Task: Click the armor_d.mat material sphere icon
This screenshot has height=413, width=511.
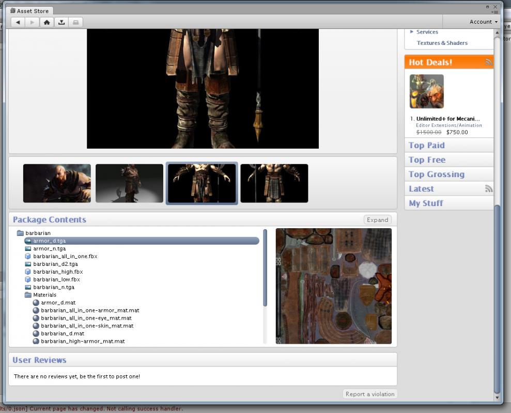Action: [x=36, y=303]
